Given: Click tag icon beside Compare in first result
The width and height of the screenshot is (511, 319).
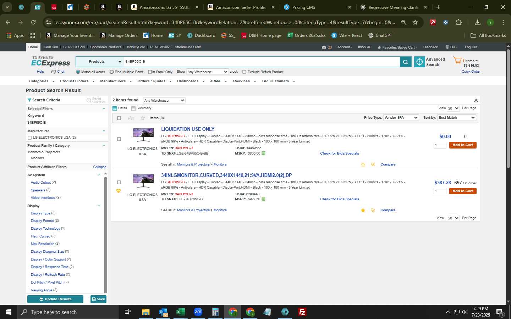Looking at the screenshot, I should 373,164.
